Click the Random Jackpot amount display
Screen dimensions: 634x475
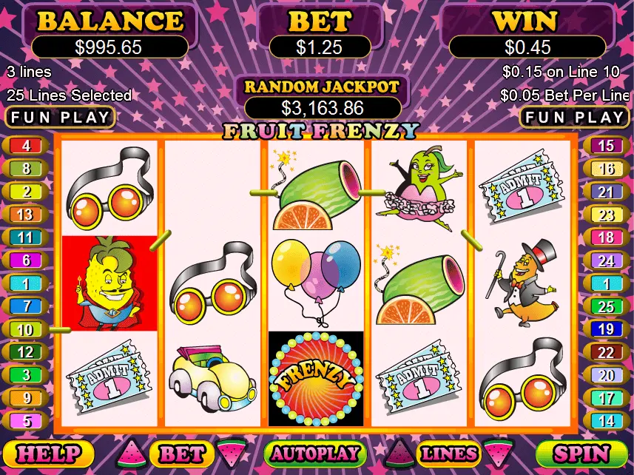click(x=323, y=108)
